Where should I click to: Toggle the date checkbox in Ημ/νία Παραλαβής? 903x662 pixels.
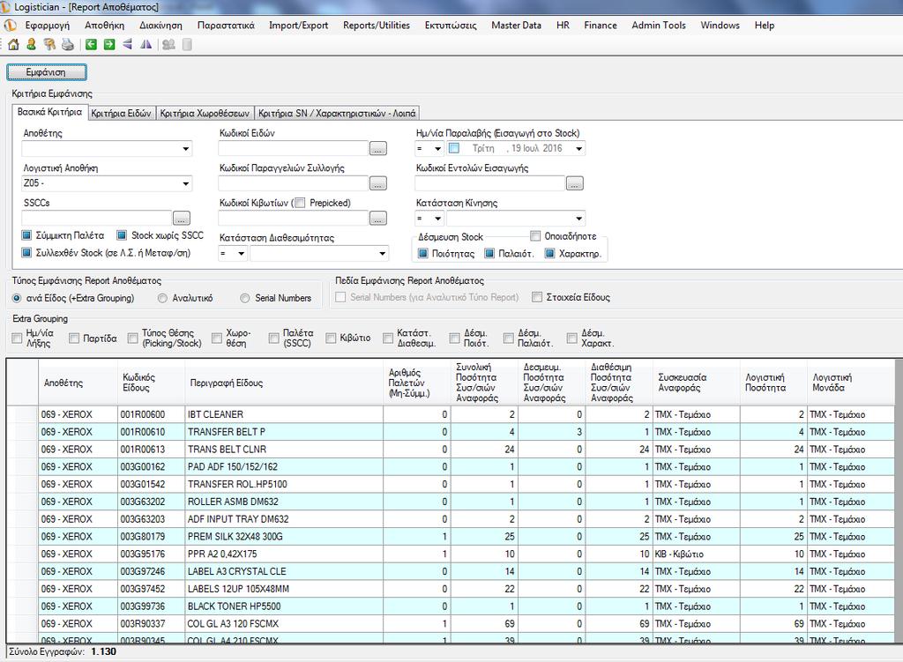pyautogui.click(x=454, y=148)
